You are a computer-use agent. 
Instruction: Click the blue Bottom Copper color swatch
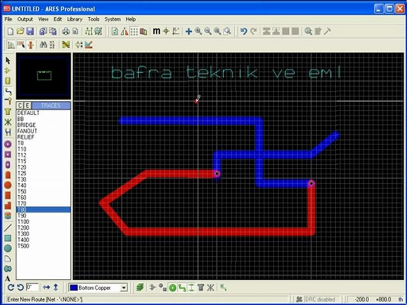coord(74,288)
